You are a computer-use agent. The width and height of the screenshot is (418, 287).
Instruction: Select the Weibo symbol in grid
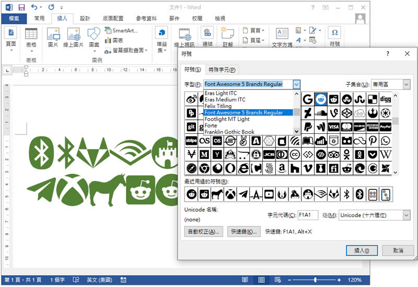point(191,99)
